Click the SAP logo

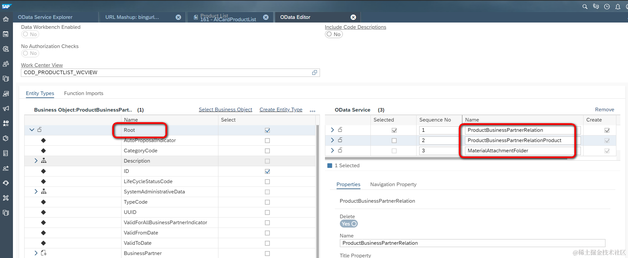[6, 6]
